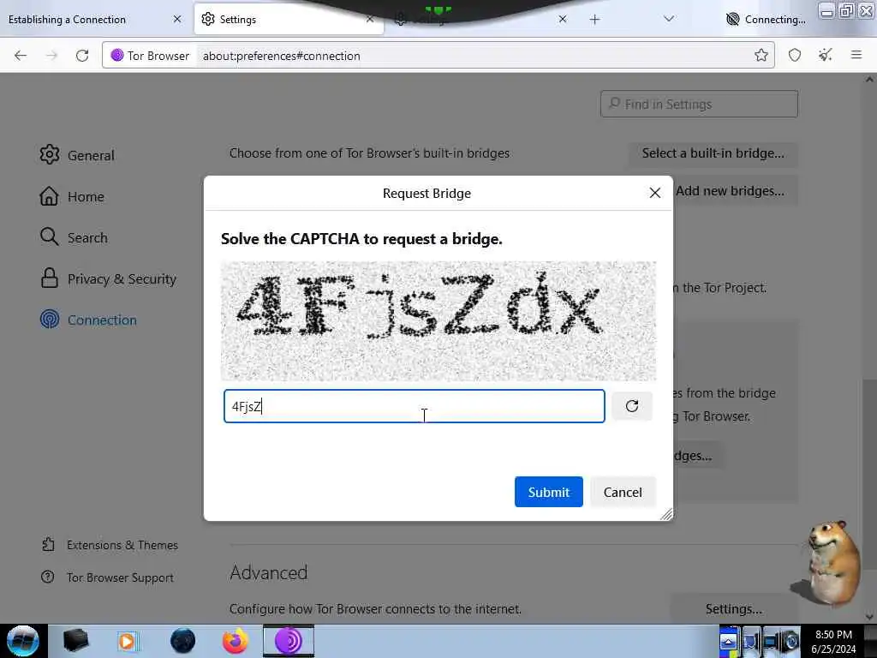
Task: Bookmark this page with star icon
Action: coord(761,55)
